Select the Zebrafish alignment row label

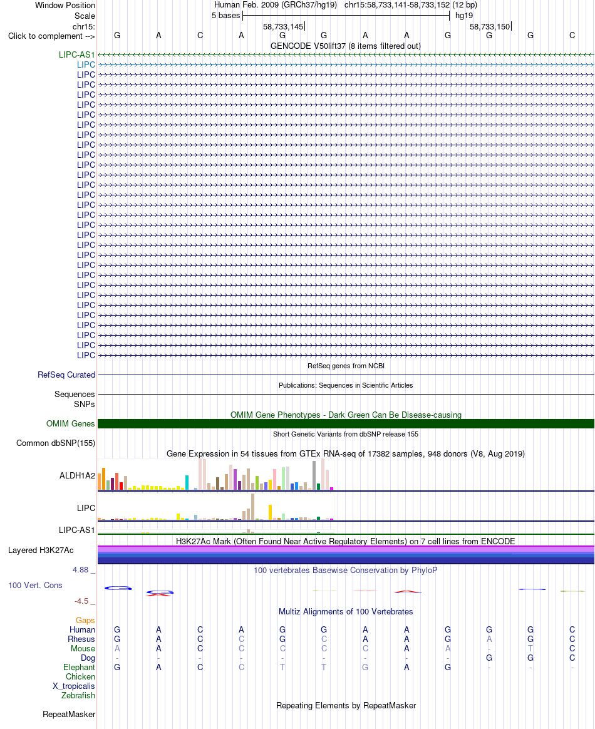(x=78, y=696)
